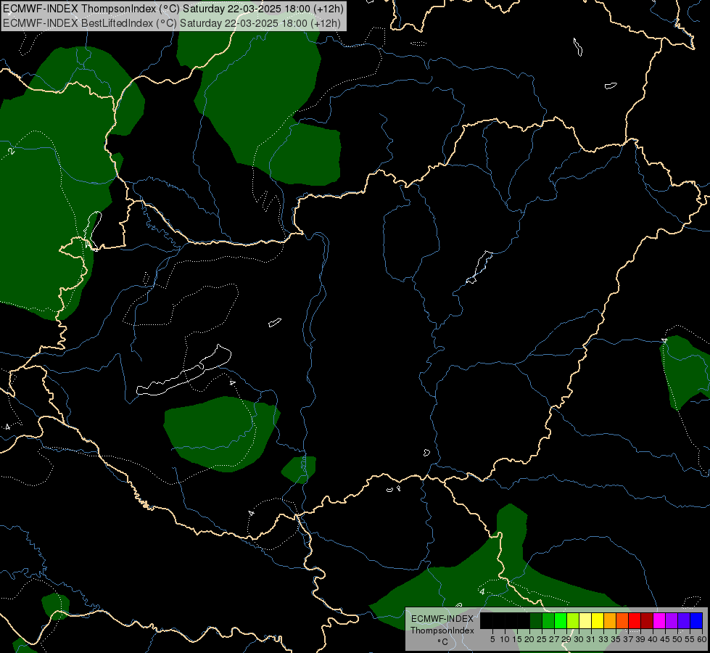Select the dark red 39-40 legend swatch
The image size is (710, 653).
pos(647,620)
